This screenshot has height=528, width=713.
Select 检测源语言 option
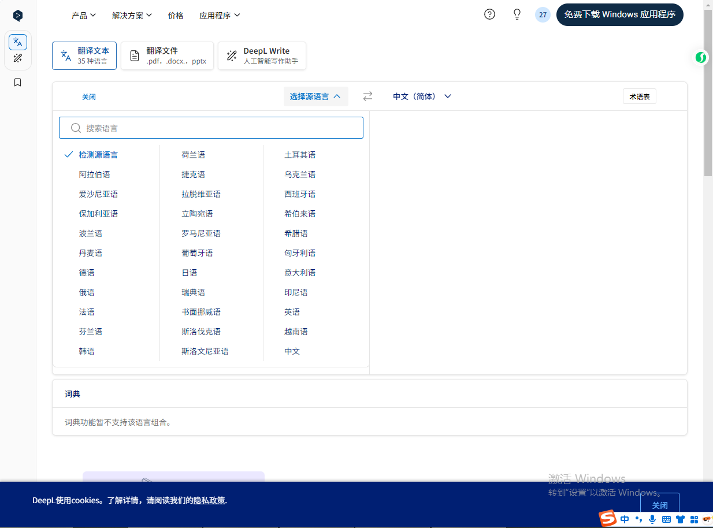[98, 155]
